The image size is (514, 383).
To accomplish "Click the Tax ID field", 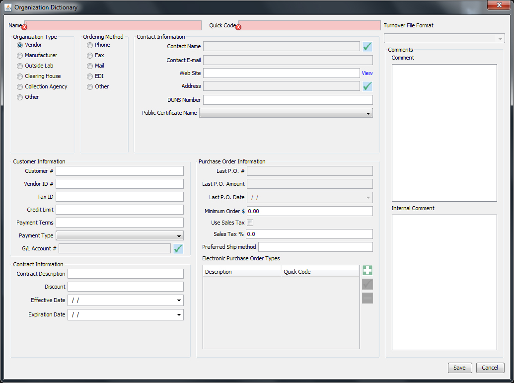I will (120, 197).
